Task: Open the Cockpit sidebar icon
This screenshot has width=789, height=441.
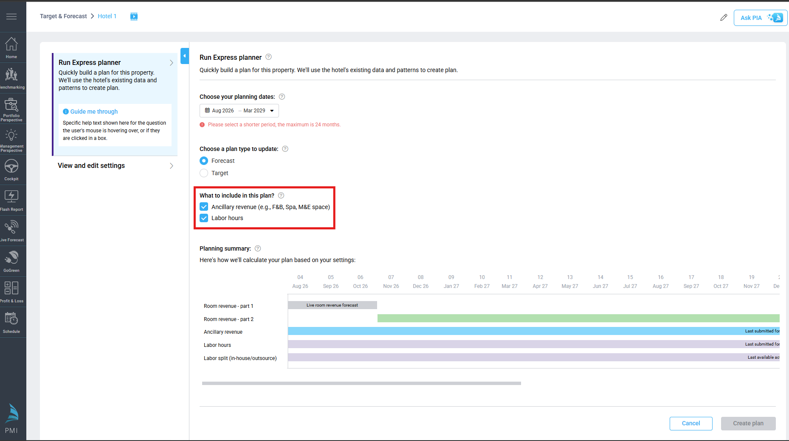Action: point(11,170)
